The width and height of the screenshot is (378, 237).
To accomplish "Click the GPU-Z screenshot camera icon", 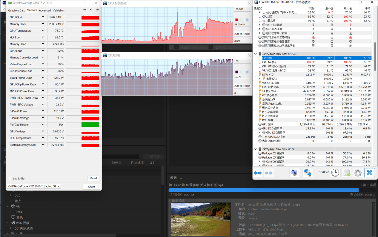I will [84, 10].
